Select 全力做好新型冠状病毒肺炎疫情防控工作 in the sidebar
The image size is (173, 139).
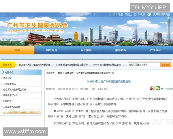pyautogui.click(x=22, y=113)
